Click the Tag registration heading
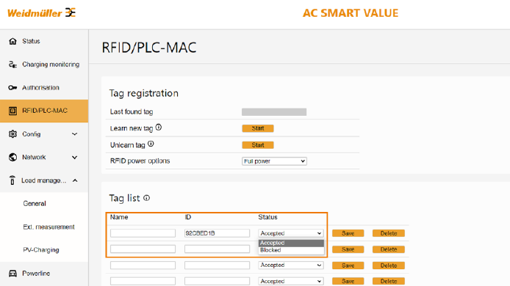510x286 pixels. [x=144, y=93]
